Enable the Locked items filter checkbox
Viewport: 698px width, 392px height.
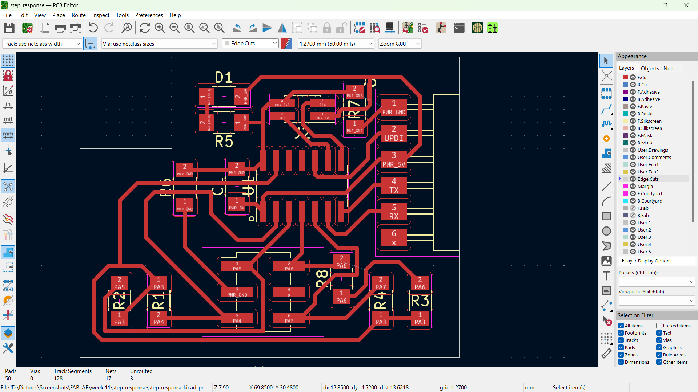[x=659, y=326]
